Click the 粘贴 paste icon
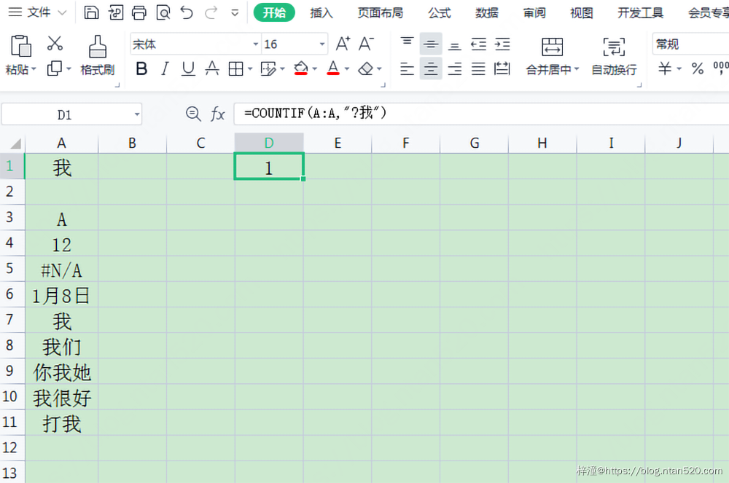 pos(20,45)
